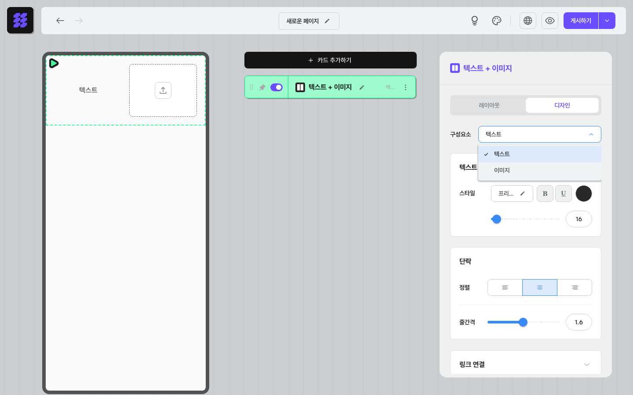Open the dropdown arrow beside 게시하기

point(607,21)
